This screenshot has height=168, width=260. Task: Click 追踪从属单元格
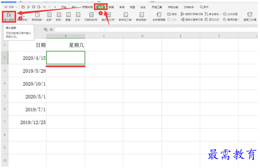[192, 20]
